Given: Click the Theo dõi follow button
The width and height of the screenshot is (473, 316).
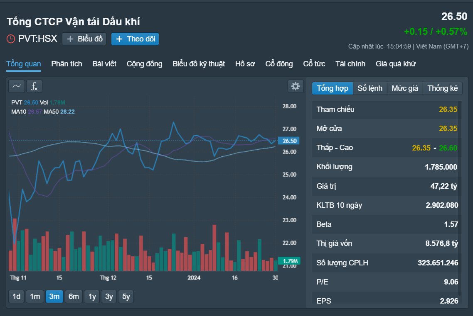Looking at the screenshot, I should point(135,39).
